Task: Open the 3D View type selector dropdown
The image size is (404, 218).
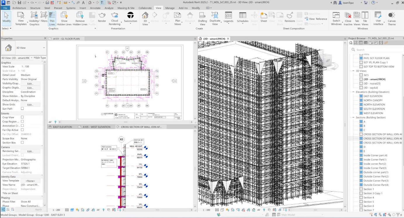Action: point(44,48)
